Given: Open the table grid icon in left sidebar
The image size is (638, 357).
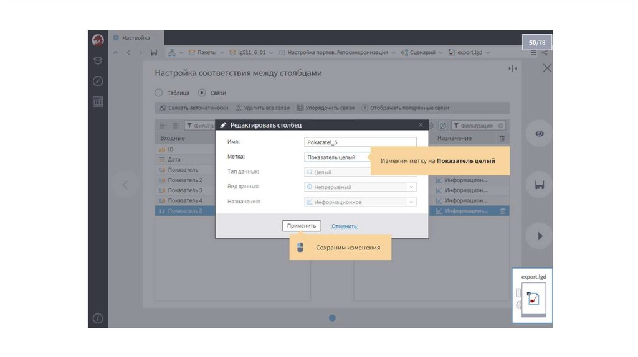Looking at the screenshot, I should click(98, 102).
